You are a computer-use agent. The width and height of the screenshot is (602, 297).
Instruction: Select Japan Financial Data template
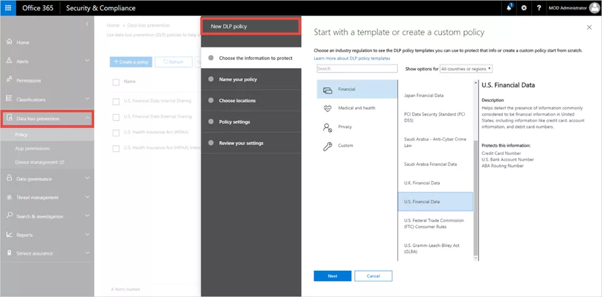tap(435, 95)
